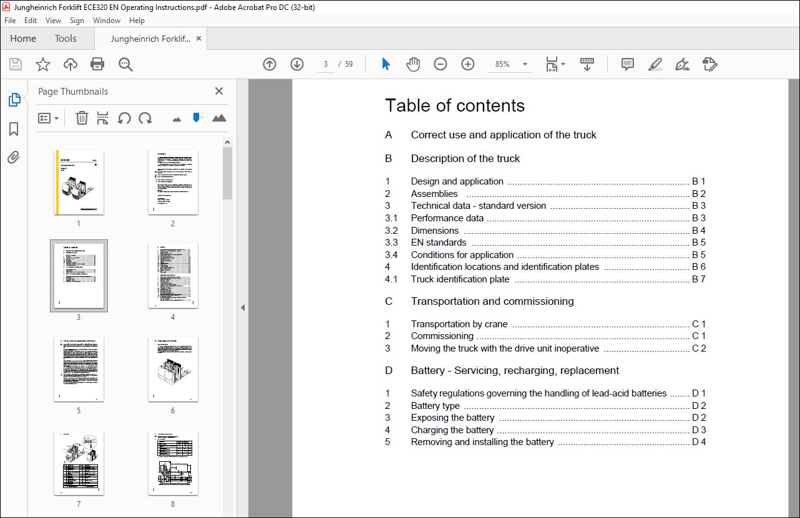
Task: Select page 8 thumbnail
Action: pos(173,463)
